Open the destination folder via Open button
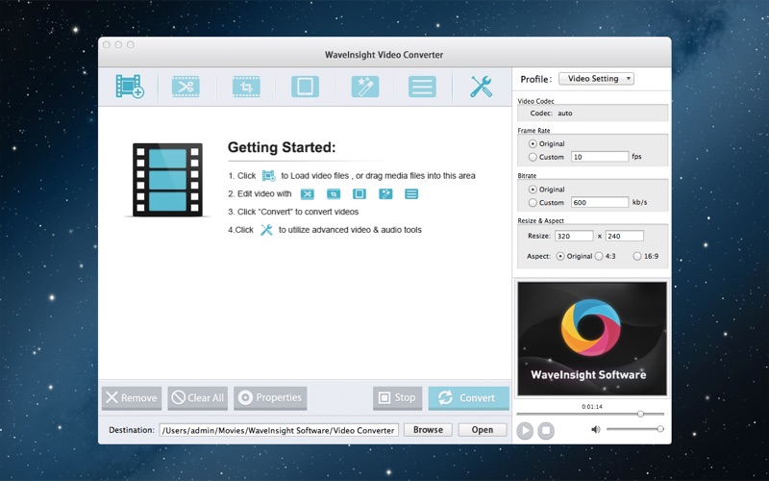 point(483,430)
